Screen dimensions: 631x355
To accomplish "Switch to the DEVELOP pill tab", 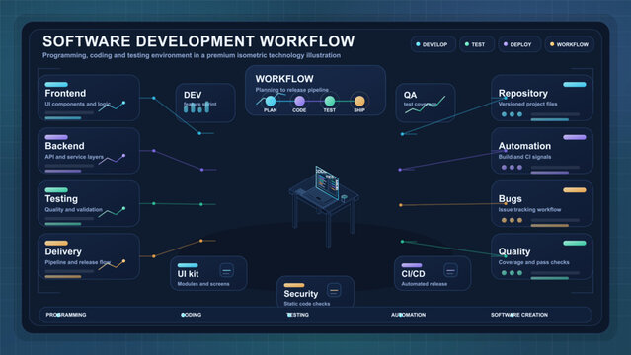I will click(433, 44).
